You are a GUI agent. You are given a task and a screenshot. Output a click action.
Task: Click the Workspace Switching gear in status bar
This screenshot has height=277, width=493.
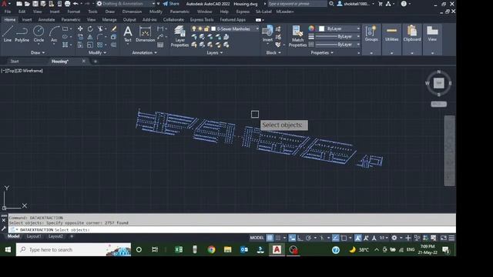pos(394,238)
